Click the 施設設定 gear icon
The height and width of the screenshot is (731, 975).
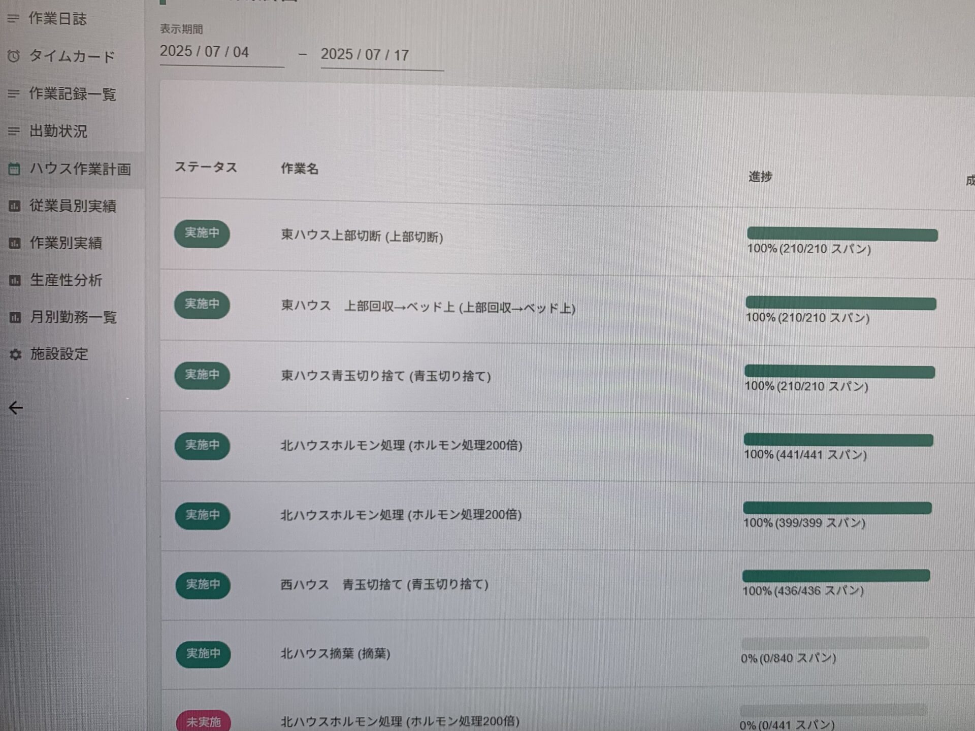16,354
